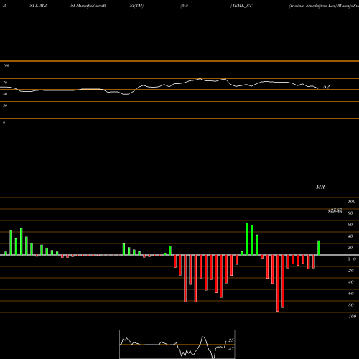Viewport: 359px width, 359px height.
Task: Click the -60 label on MR axis
Action: tap(350, 294)
